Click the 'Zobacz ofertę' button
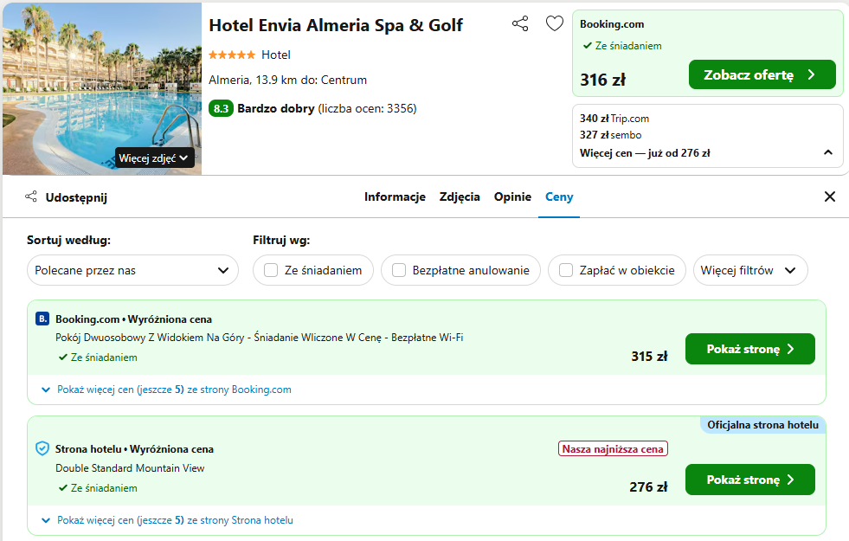 pos(762,74)
